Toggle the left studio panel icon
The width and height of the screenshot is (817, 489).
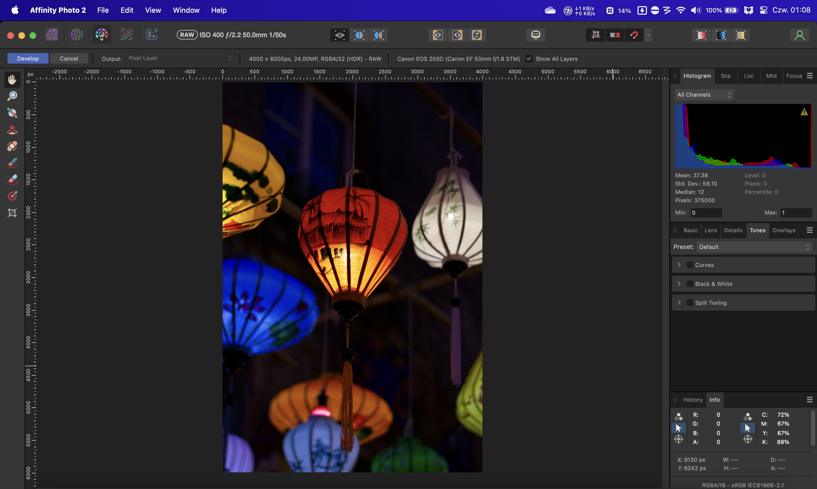tap(701, 35)
